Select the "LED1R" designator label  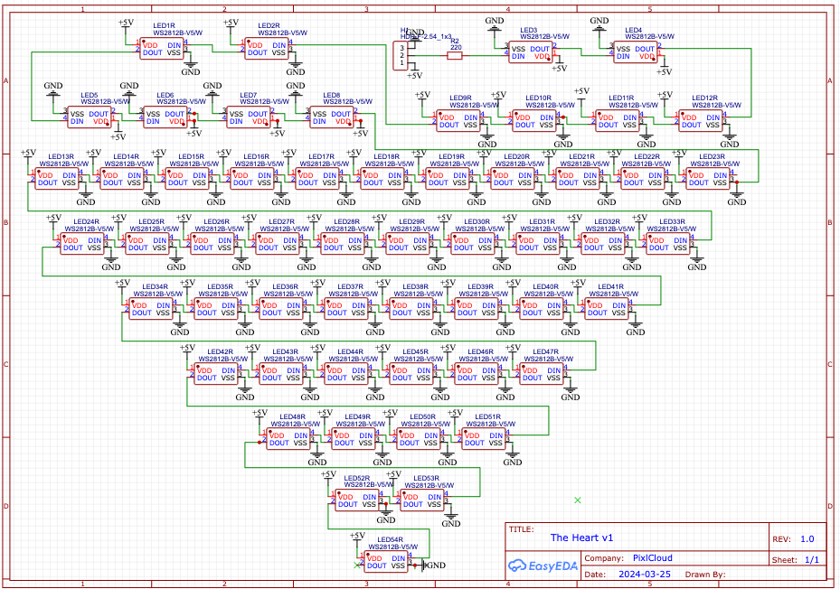tap(164, 25)
